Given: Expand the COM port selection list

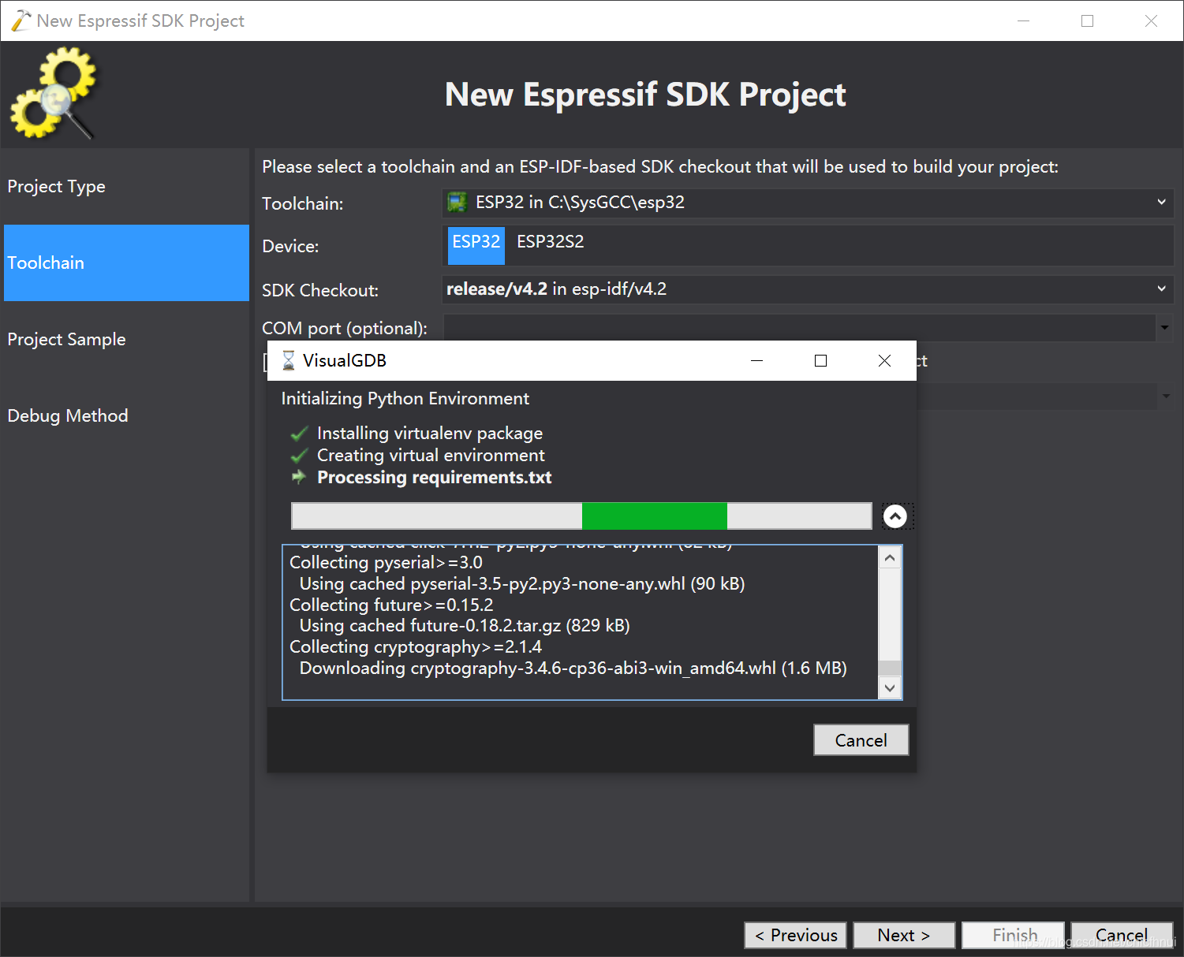Looking at the screenshot, I should coord(1164,328).
